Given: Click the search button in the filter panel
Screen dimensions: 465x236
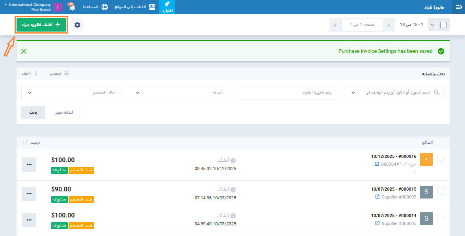Looking at the screenshot, I should [33, 112].
